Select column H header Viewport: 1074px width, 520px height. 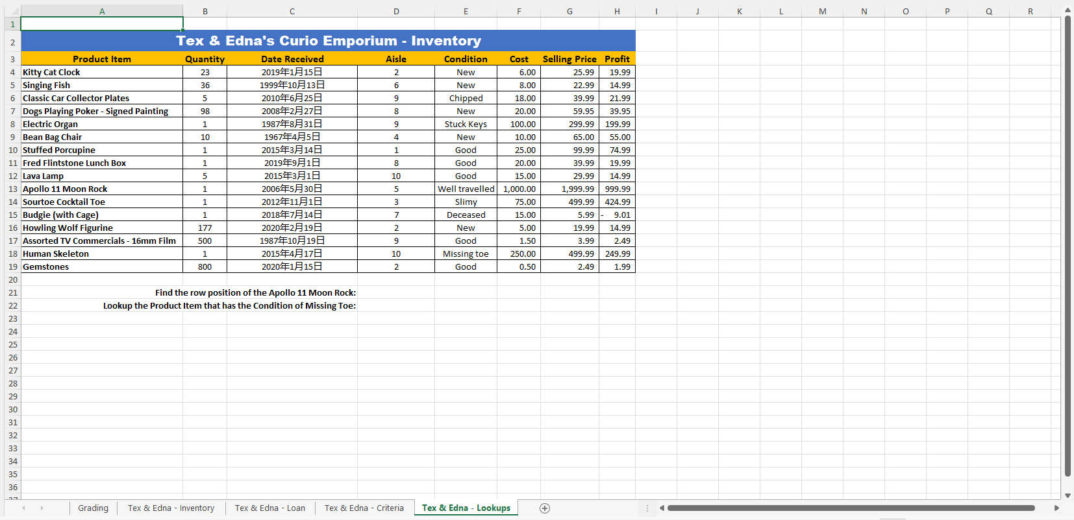tap(617, 11)
